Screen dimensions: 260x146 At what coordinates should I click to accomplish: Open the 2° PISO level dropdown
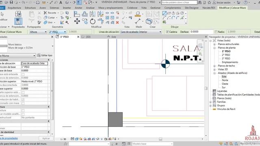[57, 32]
